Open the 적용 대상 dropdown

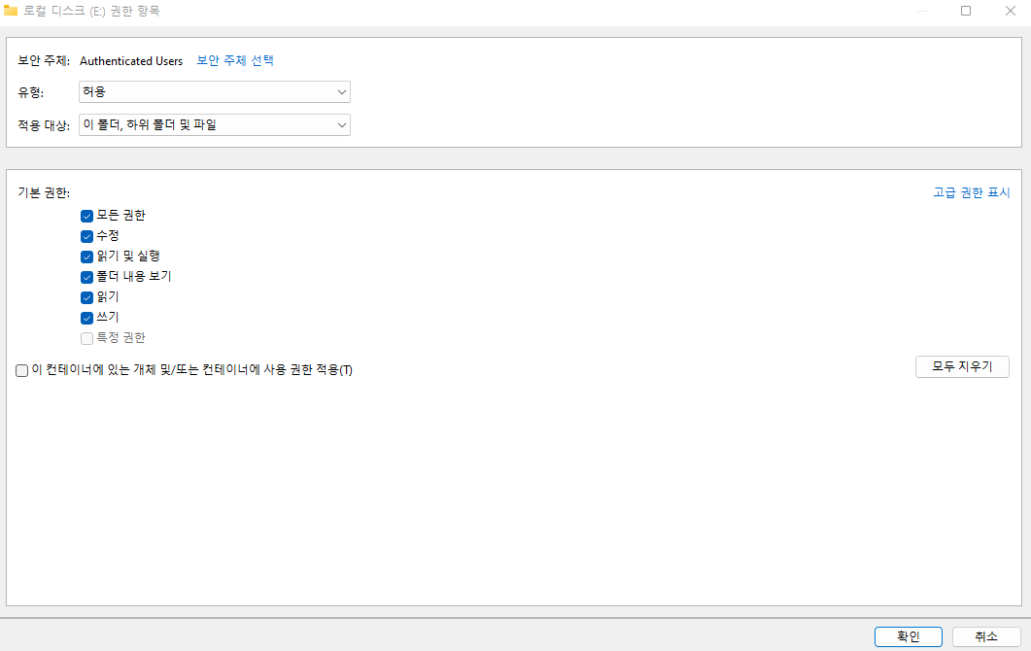click(215, 125)
